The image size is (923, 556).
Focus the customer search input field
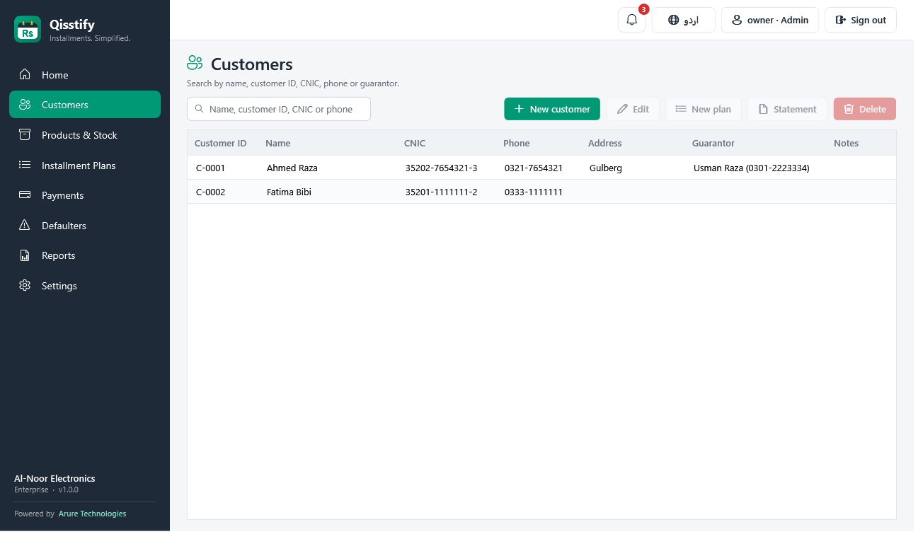(279, 109)
